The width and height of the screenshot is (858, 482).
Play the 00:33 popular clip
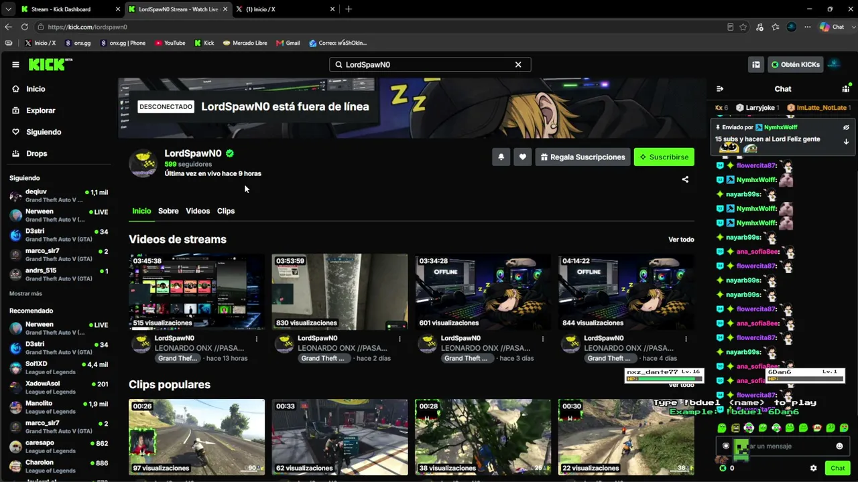340,437
